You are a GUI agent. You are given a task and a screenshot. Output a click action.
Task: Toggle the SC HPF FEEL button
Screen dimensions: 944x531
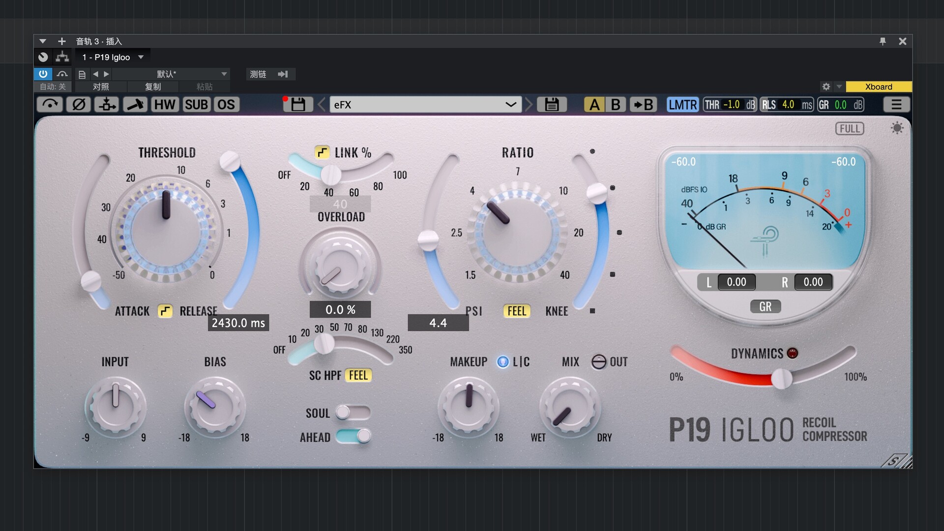(x=358, y=375)
